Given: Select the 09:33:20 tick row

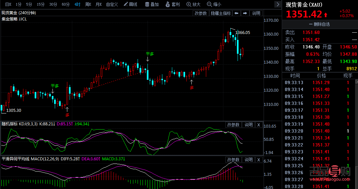Looking at the screenshot, I should pyautogui.click(x=318, y=131).
